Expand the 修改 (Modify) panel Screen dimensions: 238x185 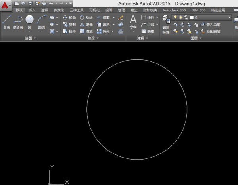pos(93,38)
